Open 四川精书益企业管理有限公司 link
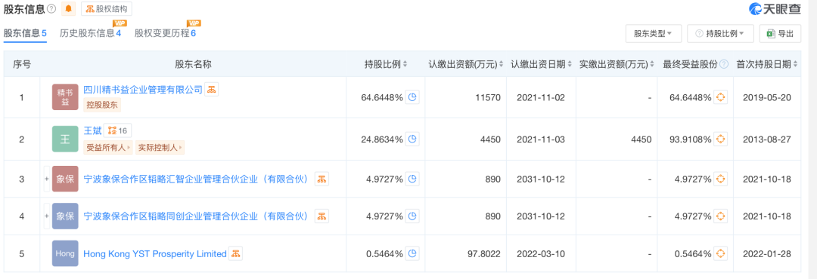The height and width of the screenshot is (279, 817). pyautogui.click(x=143, y=90)
